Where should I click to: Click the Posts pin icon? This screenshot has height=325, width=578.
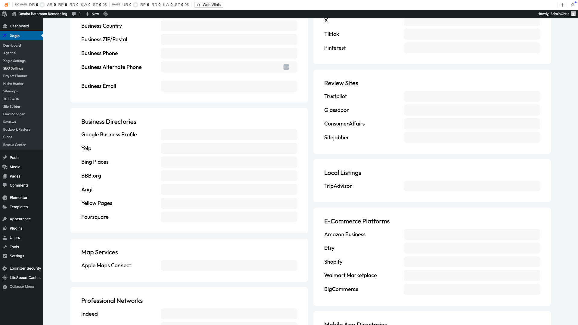pyautogui.click(x=5, y=158)
